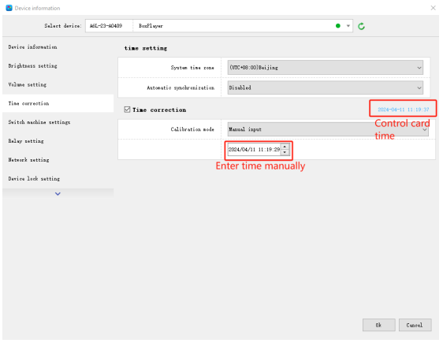Expand sidebar with the blue down chevron
This screenshot has height=343, width=443.
point(58,194)
